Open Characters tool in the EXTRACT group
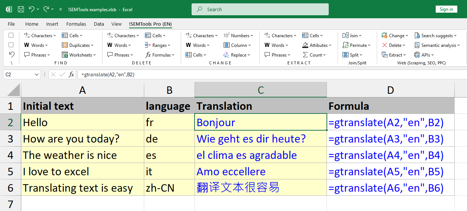 (280, 36)
